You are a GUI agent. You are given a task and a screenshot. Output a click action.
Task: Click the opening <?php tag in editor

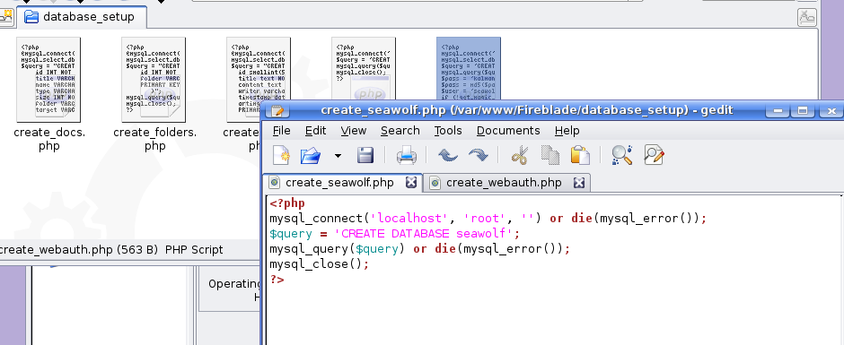(x=287, y=203)
